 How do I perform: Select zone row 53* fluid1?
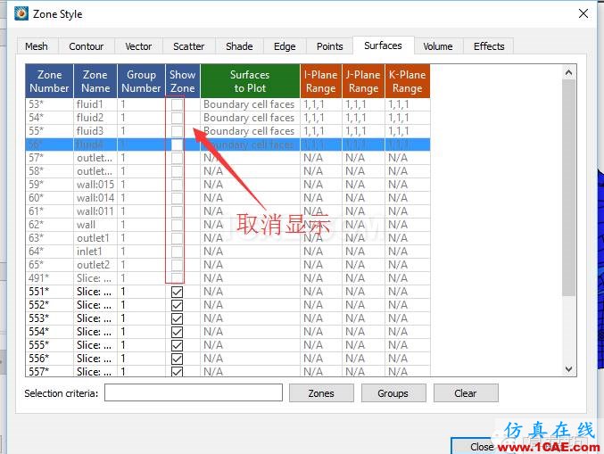228,104
